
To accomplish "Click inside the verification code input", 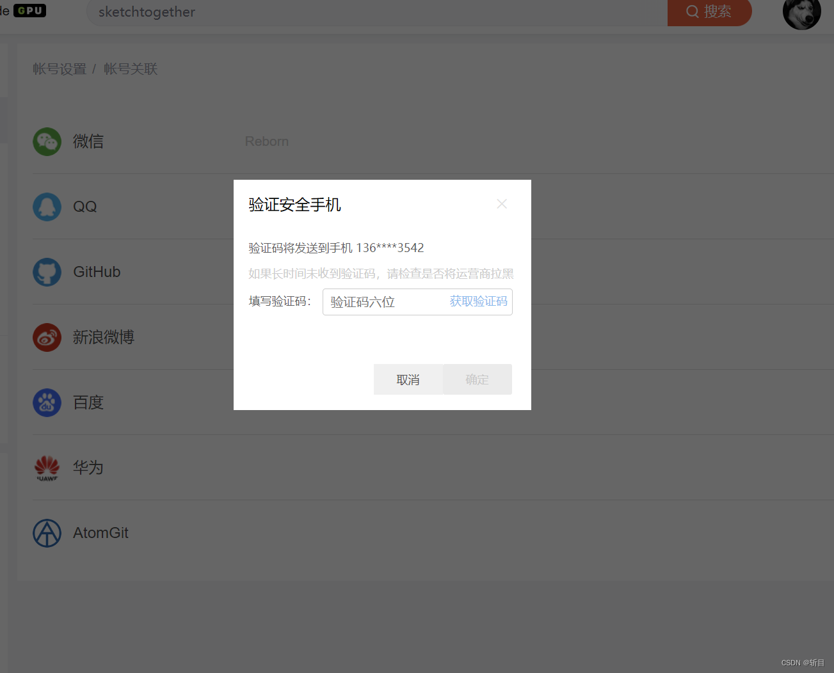I will (384, 301).
